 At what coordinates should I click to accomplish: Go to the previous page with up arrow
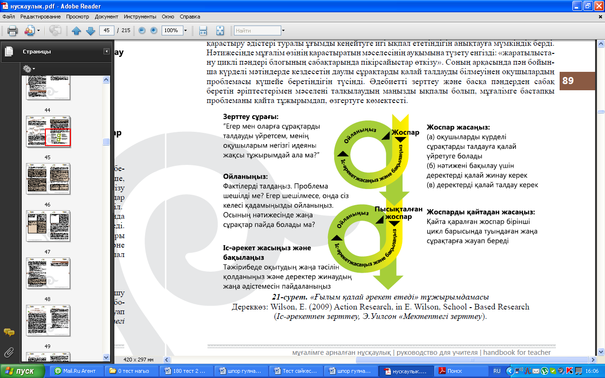[77, 31]
